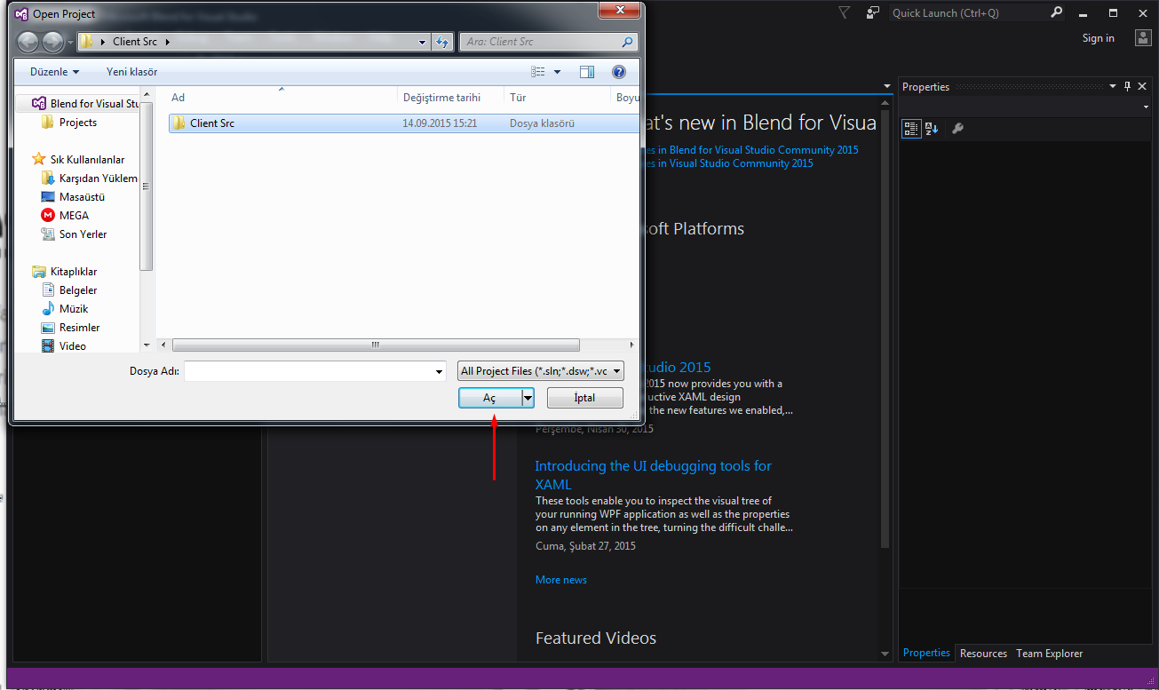
Task: Click the Send Feedback icon beside Quick Launch
Action: tap(873, 12)
